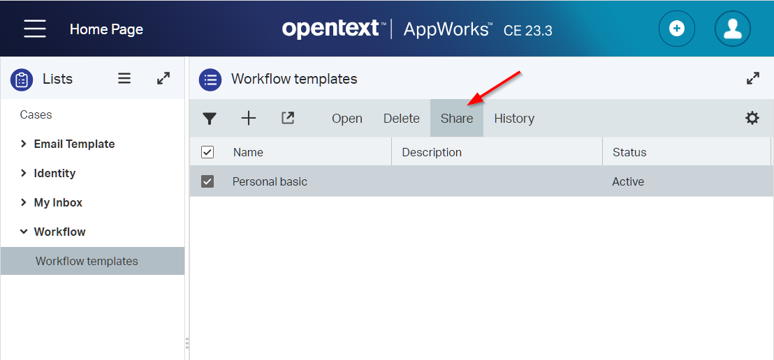Sort by the Status column header
This screenshot has width=774, height=360.
coord(629,152)
